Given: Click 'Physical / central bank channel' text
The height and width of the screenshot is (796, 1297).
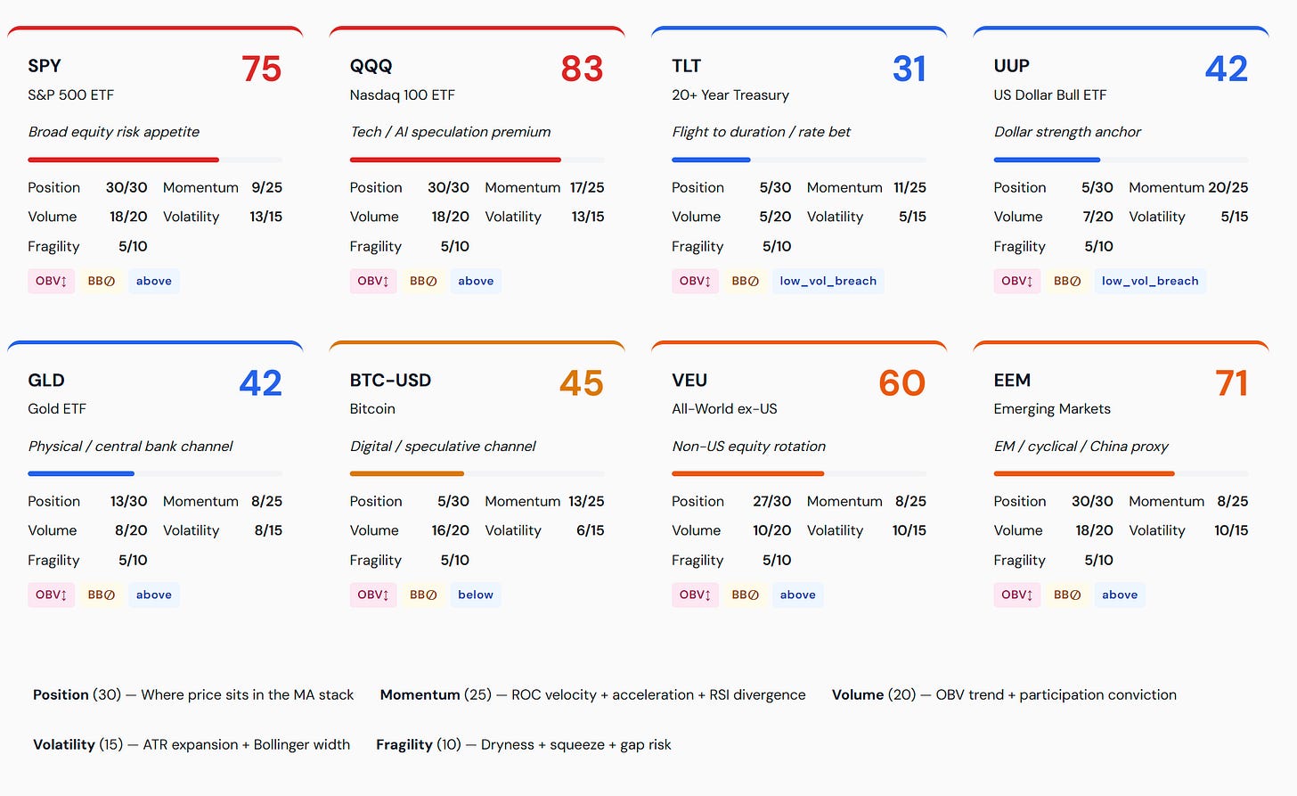Looking at the screenshot, I should pos(131,446).
